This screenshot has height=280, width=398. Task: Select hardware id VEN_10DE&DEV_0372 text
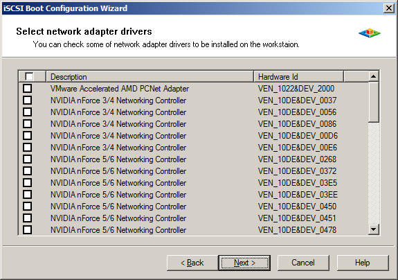297,171
